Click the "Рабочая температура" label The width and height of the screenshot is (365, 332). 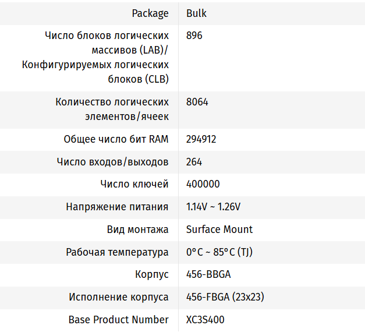click(x=117, y=252)
